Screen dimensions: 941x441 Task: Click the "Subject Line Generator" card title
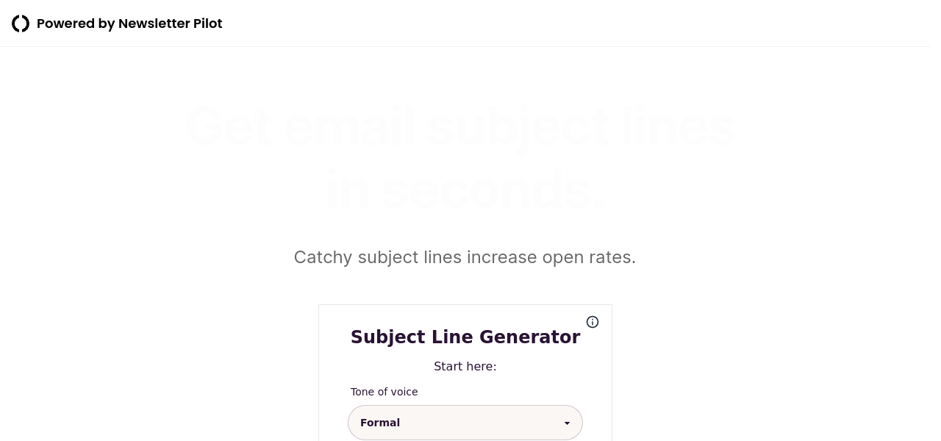click(465, 337)
